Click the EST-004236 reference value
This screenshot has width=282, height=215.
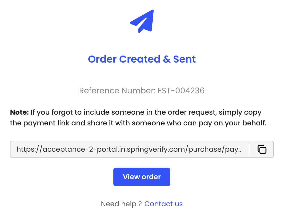tap(181, 90)
